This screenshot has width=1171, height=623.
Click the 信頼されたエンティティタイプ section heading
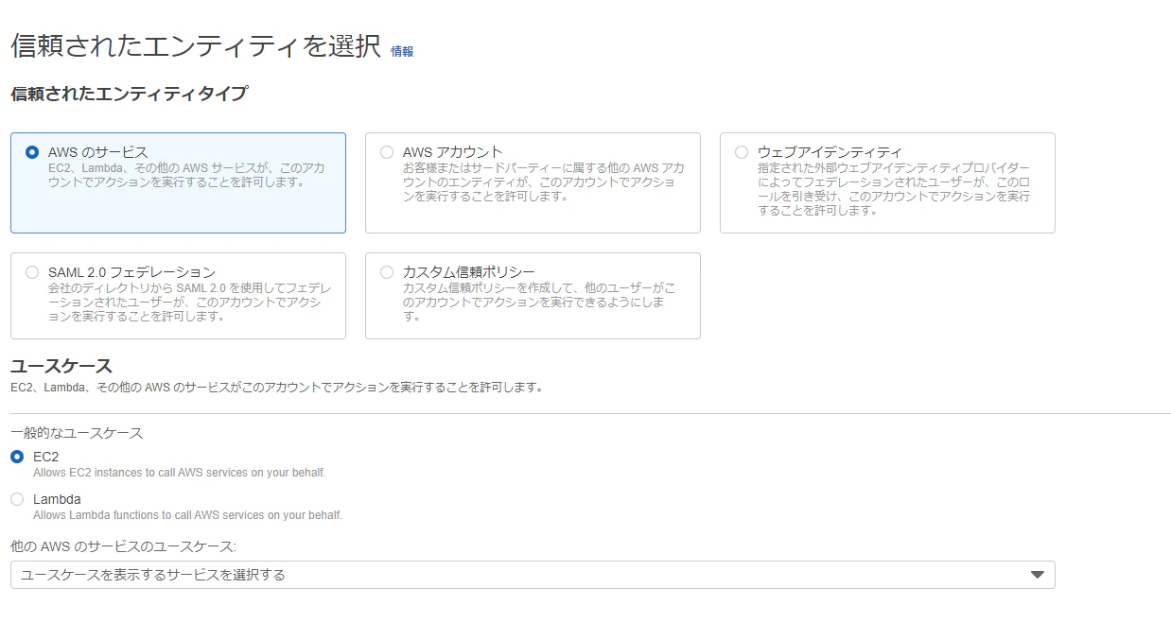[130, 94]
